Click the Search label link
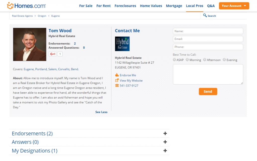Image resolution: width=257 pixels, height=161 pixels. tap(212, 16)
